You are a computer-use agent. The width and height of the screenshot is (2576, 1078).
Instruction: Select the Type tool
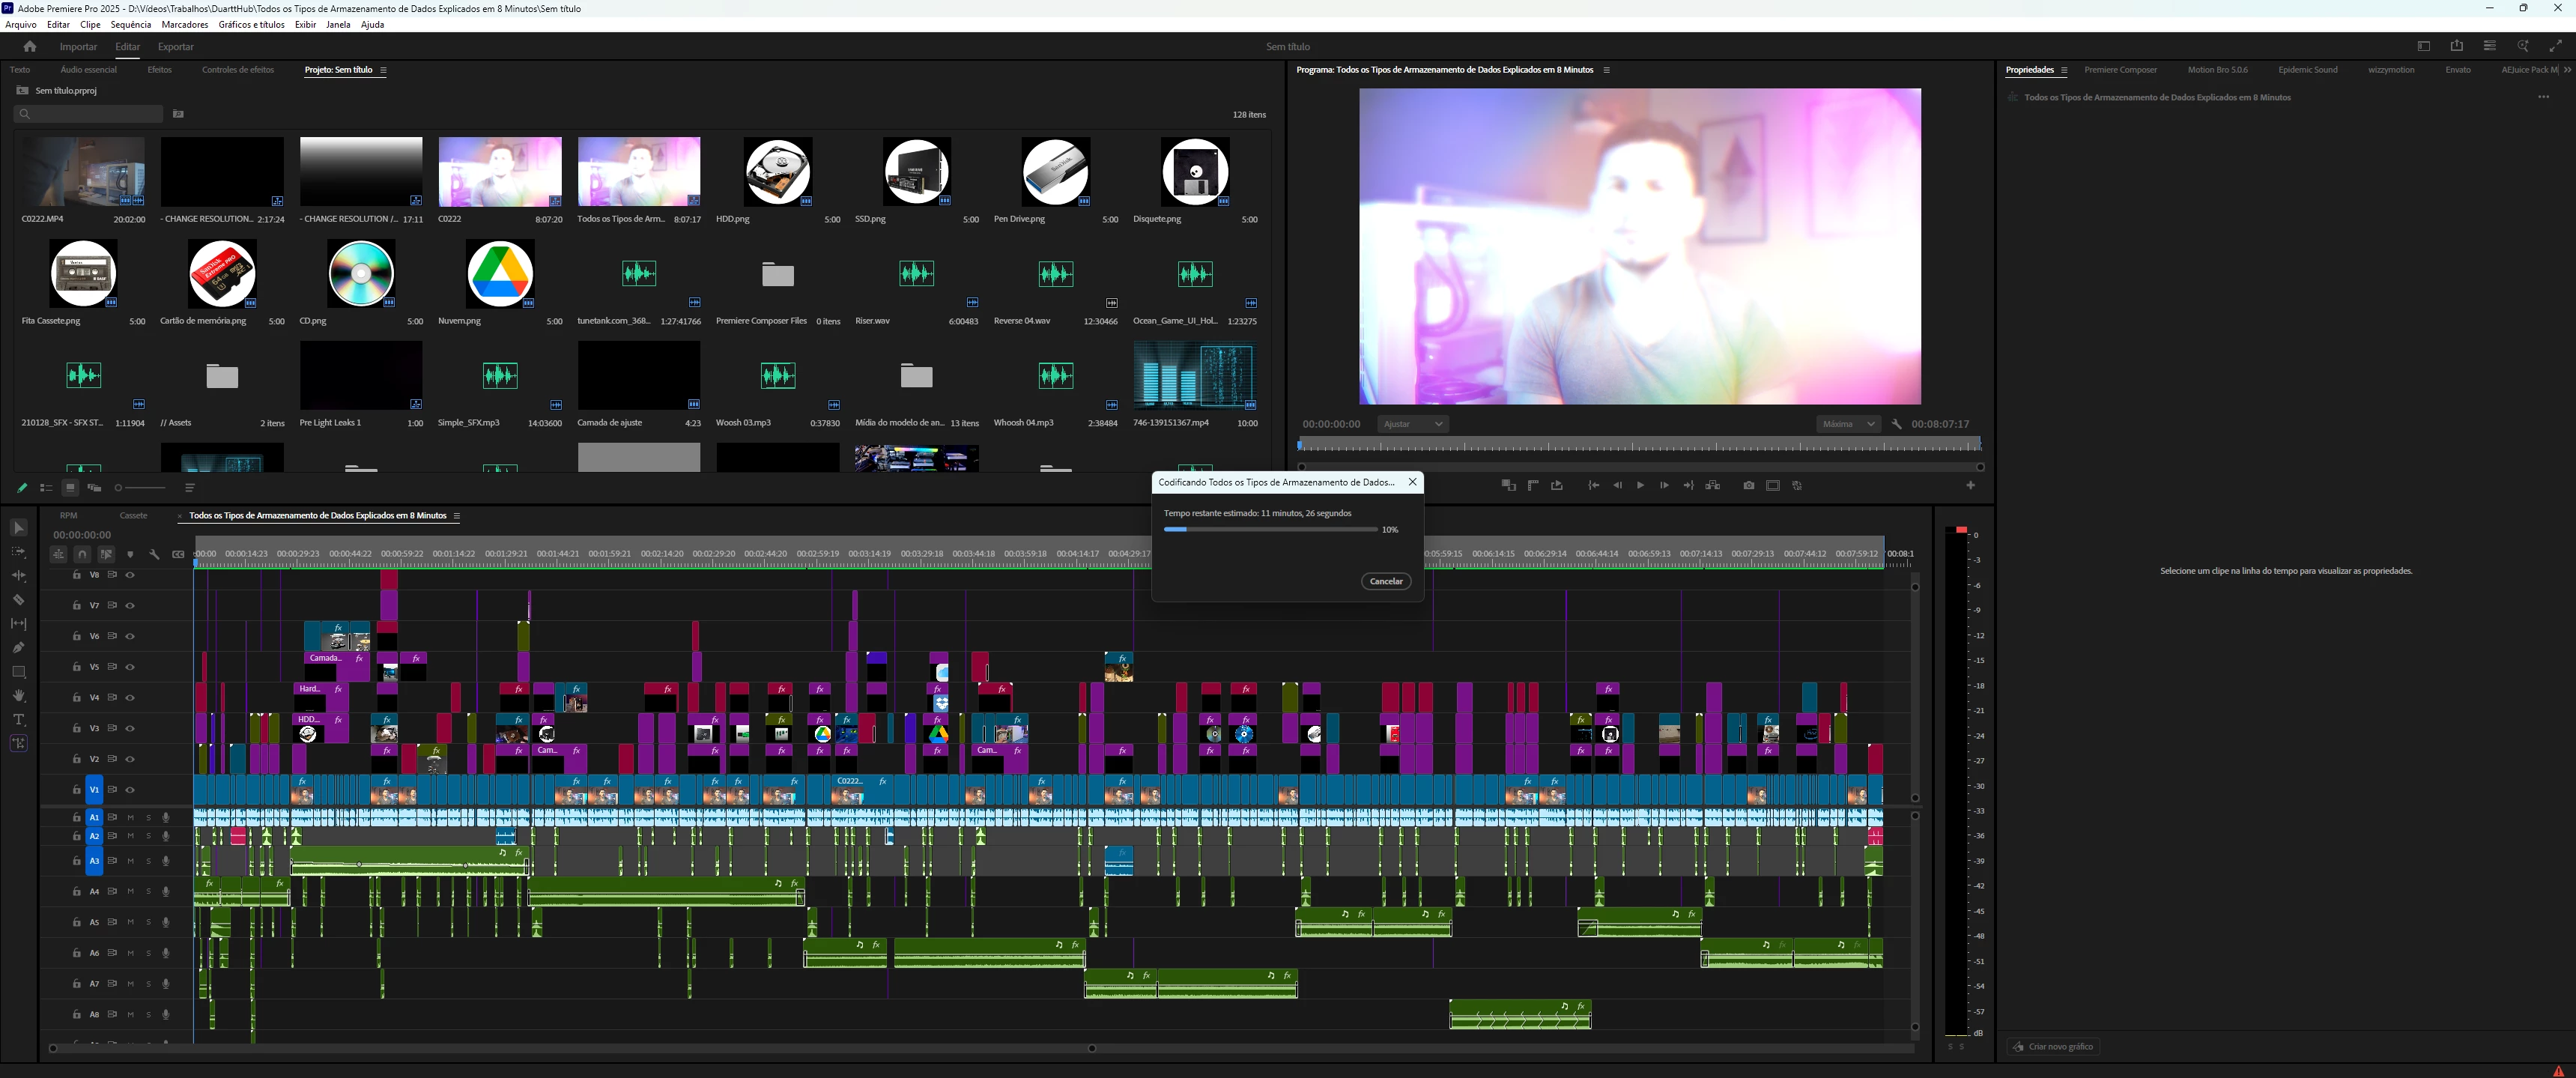click(x=18, y=720)
